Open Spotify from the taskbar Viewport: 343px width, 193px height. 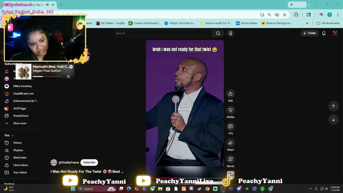click(x=262, y=189)
